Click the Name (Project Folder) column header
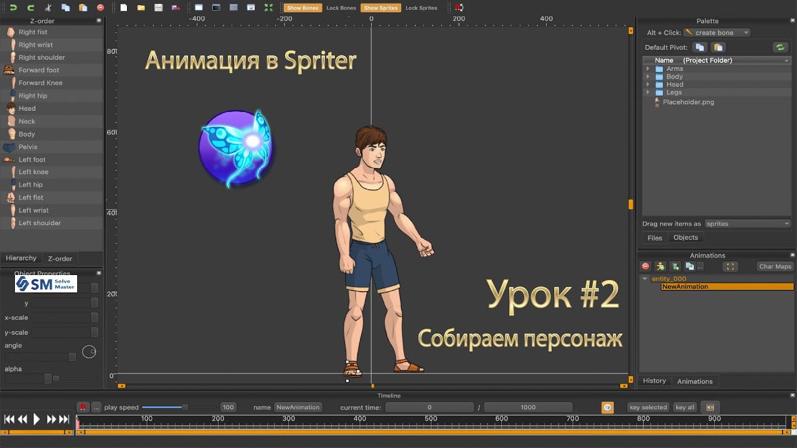 717,60
